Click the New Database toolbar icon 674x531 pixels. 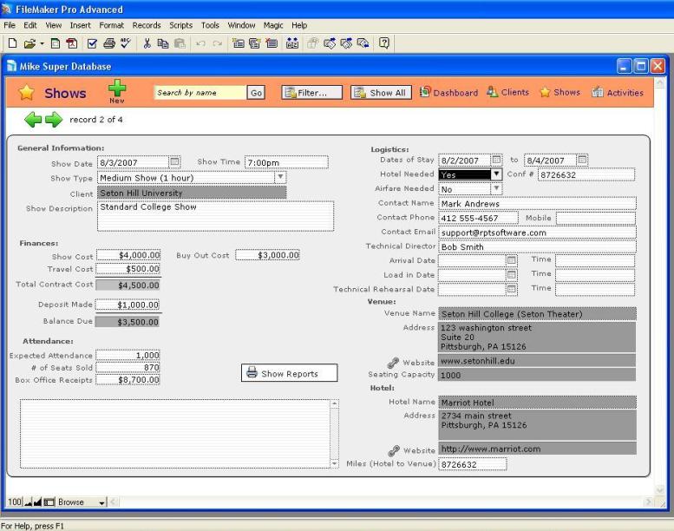pyautogui.click(x=12, y=43)
